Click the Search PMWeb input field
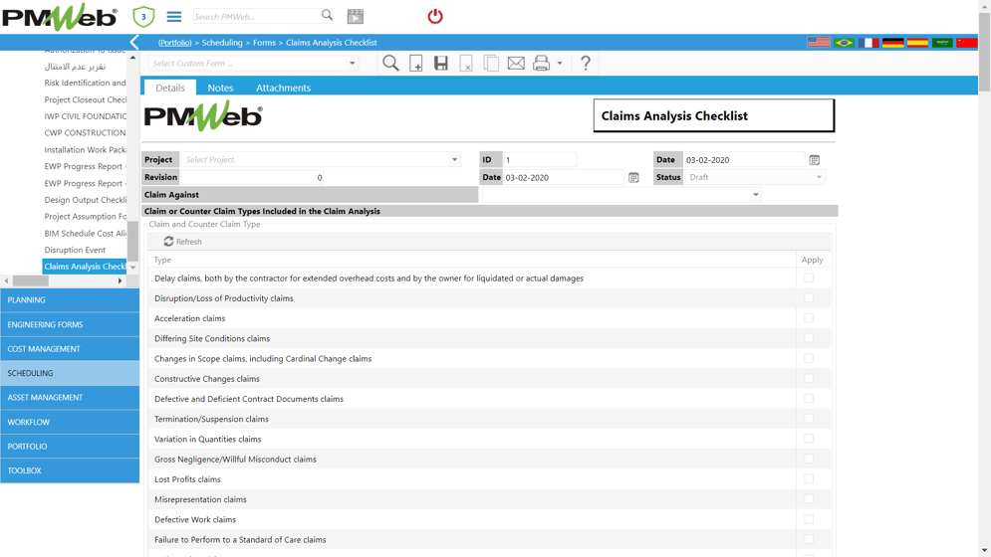This screenshot has height=557, width=991. 256,17
